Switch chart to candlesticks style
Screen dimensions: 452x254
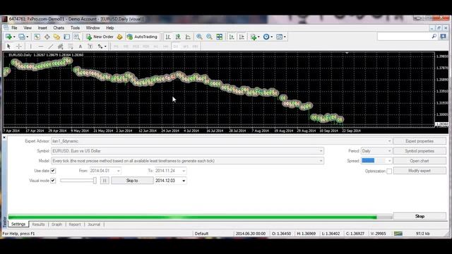178,37
